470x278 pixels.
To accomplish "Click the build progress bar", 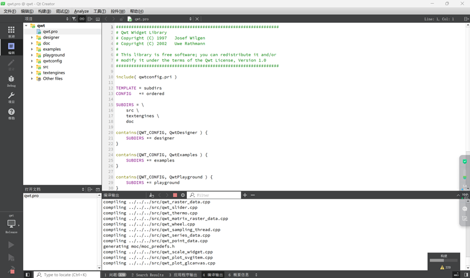I will [443, 260].
